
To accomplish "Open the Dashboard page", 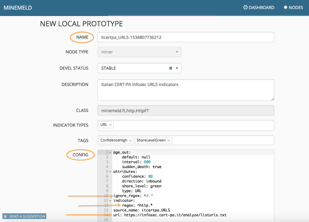I will pos(259,8).
